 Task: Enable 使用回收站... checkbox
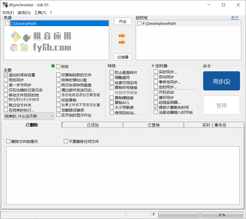pos(112,113)
